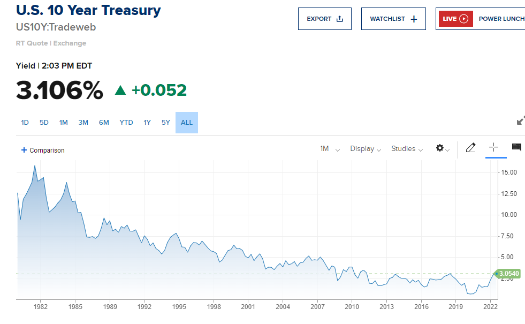Click the Watchlist plus icon

(414, 19)
